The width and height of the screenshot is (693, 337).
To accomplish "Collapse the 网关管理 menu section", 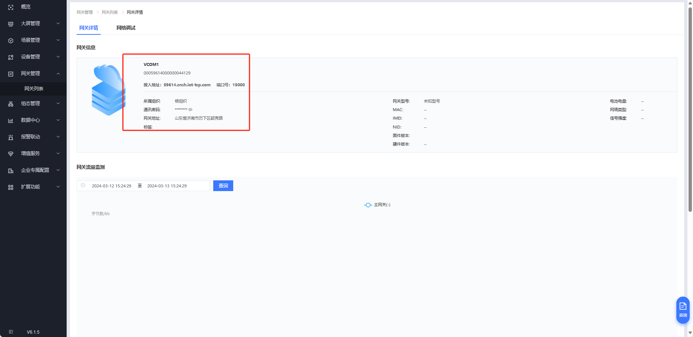I will point(58,74).
